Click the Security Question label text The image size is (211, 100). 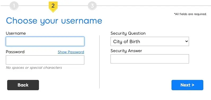pos(128,33)
